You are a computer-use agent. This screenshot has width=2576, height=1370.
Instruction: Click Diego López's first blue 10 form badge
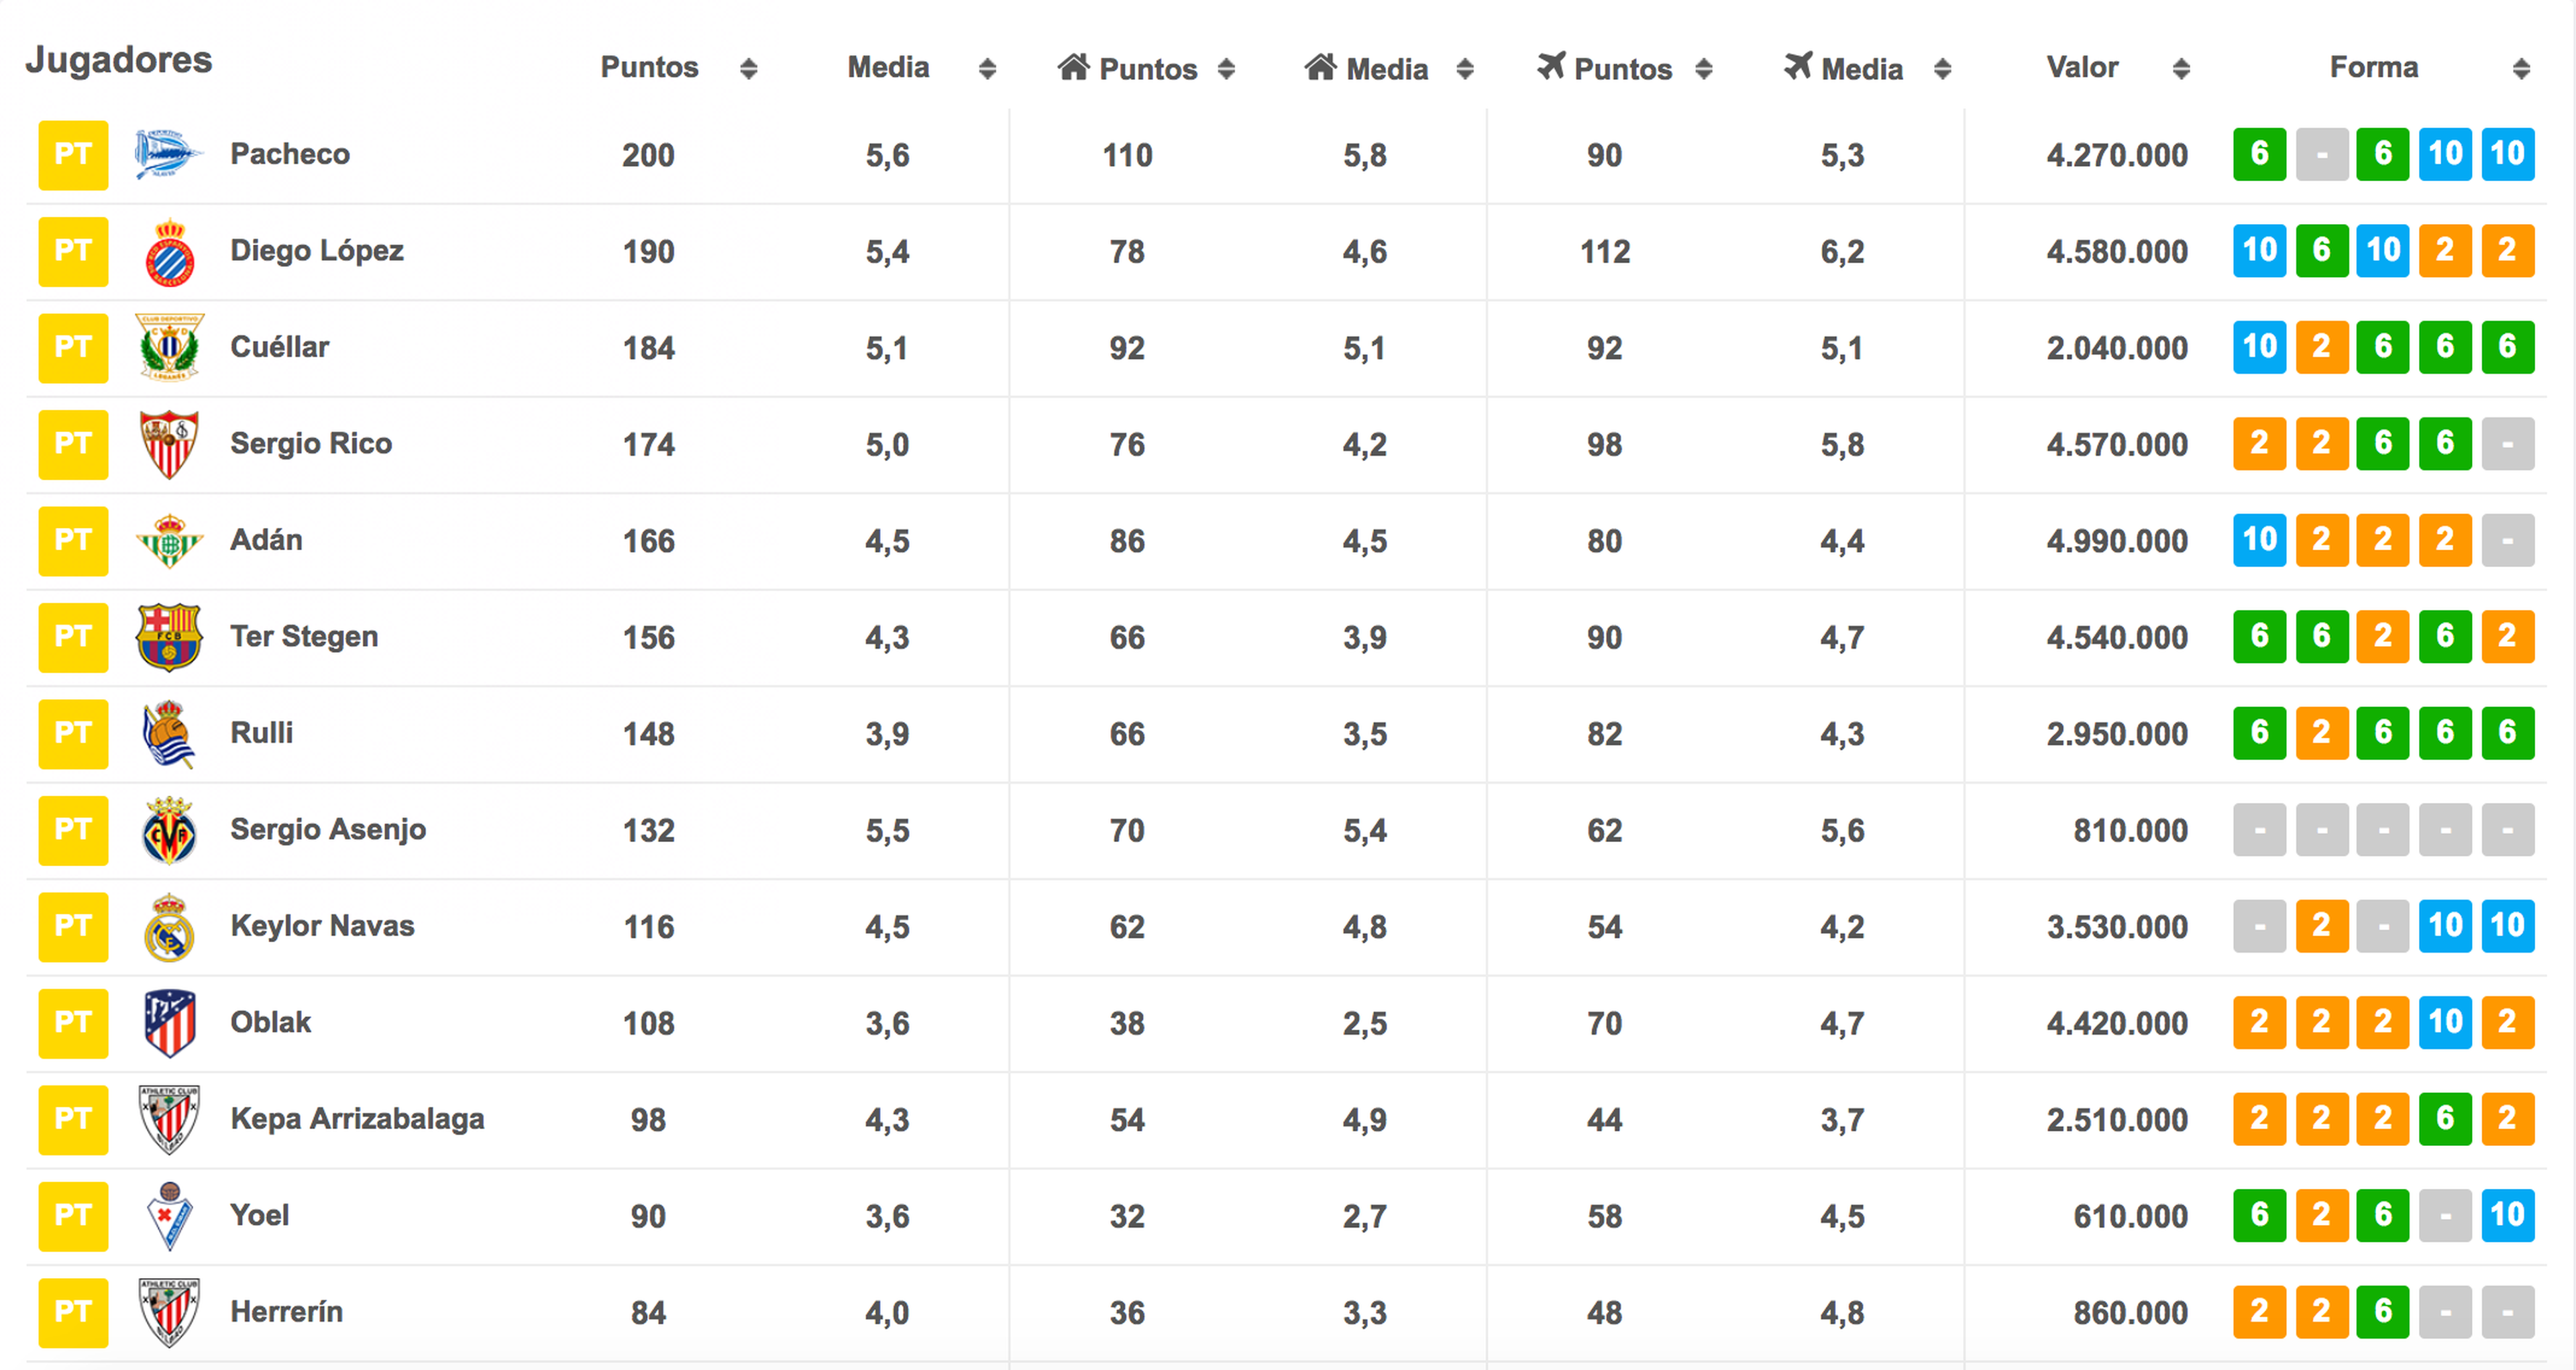click(x=2259, y=251)
